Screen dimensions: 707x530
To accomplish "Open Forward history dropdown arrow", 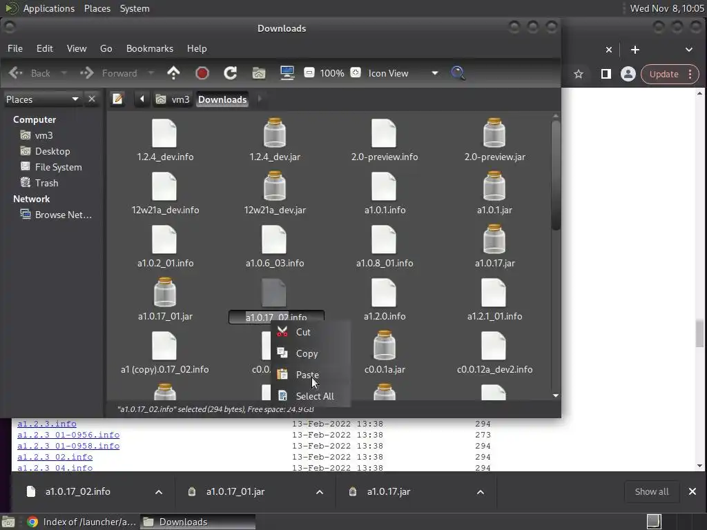I will point(151,73).
